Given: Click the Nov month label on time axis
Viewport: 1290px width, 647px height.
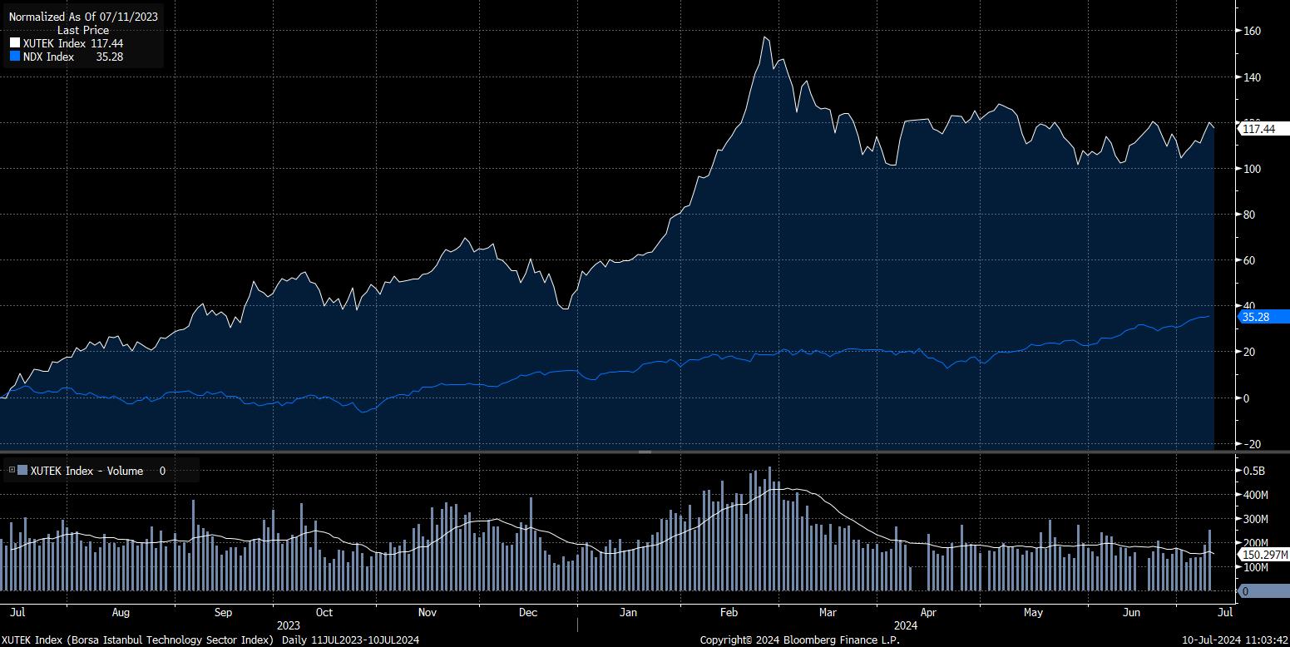Looking at the screenshot, I should click(428, 613).
